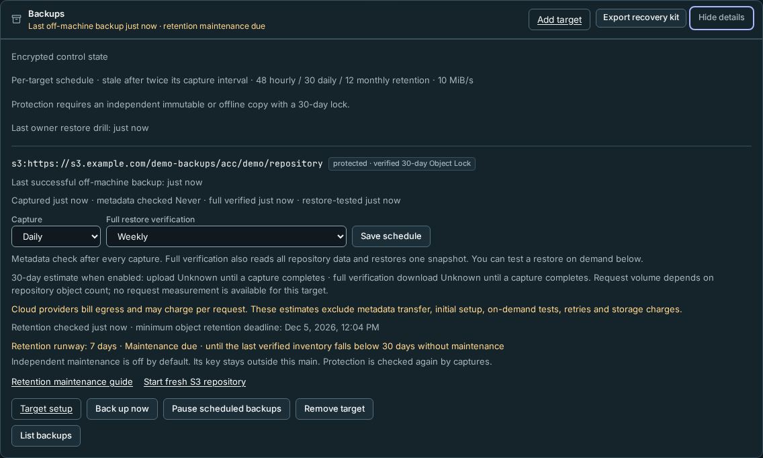The height and width of the screenshot is (458, 763).
Task: Click List backups button
Action: (x=46, y=436)
